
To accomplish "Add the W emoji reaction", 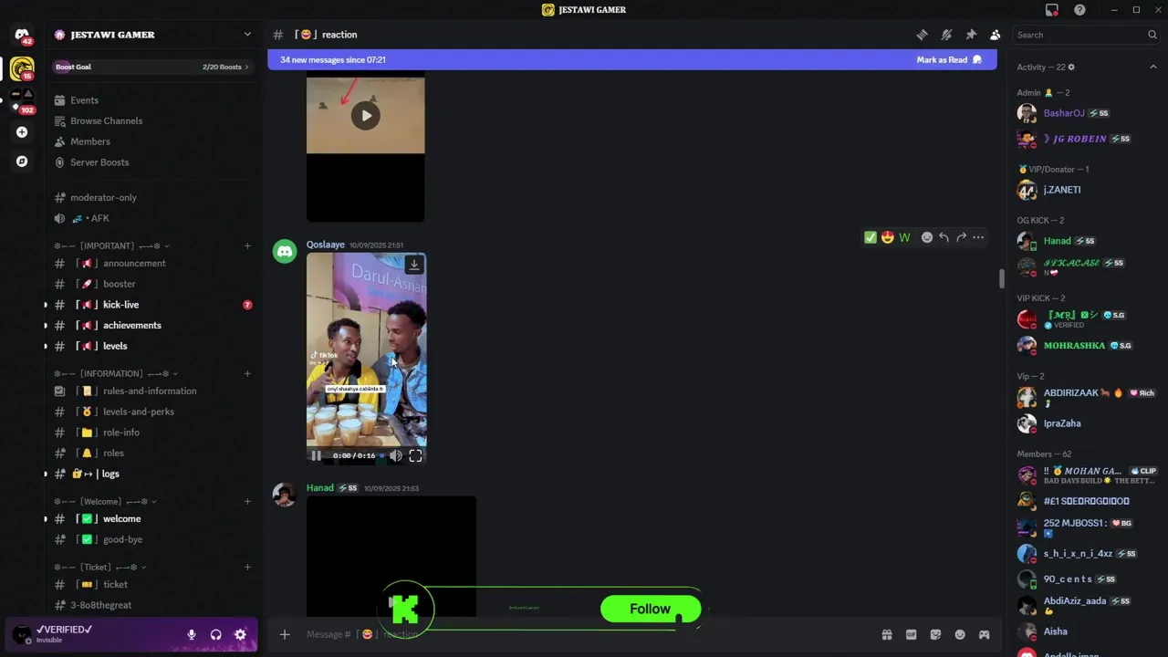I will point(904,237).
